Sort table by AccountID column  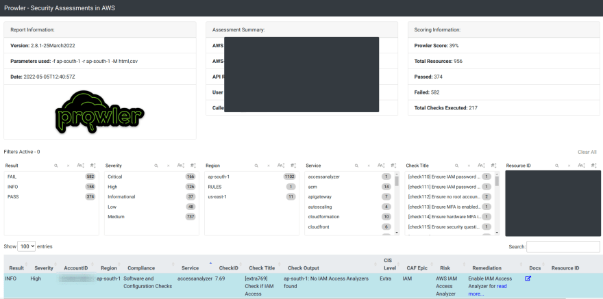tap(76, 268)
